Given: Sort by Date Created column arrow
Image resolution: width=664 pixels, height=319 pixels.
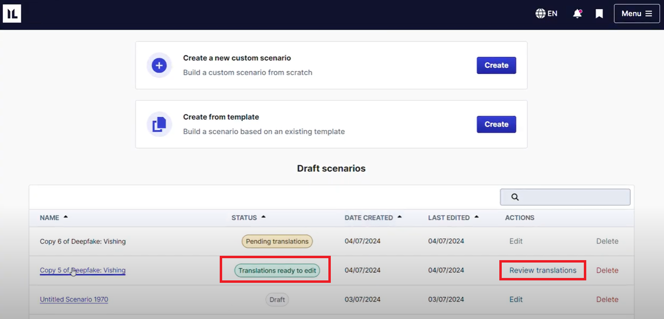Looking at the screenshot, I should point(399,217).
